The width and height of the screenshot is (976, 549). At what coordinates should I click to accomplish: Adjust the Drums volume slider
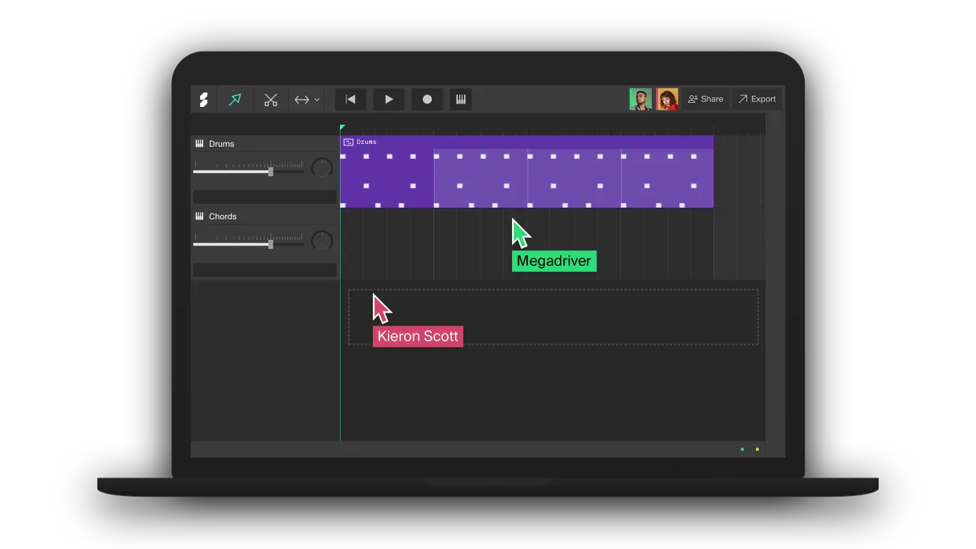pos(271,171)
